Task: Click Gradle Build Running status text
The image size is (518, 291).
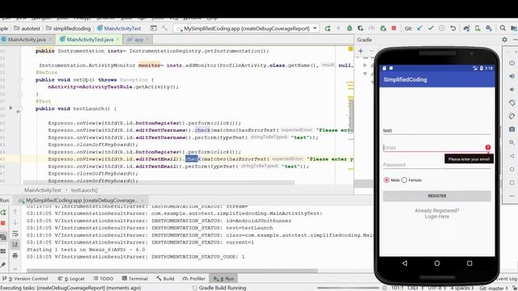Action: click(x=223, y=288)
